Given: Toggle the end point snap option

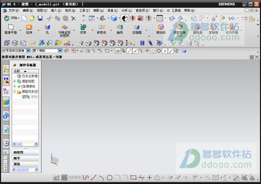Looking at the screenshot, I should pos(130,51).
